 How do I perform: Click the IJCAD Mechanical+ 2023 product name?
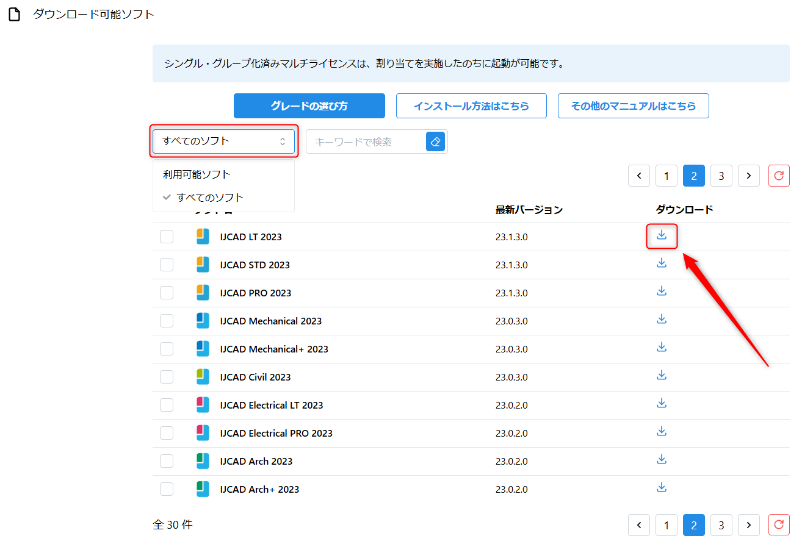274,349
